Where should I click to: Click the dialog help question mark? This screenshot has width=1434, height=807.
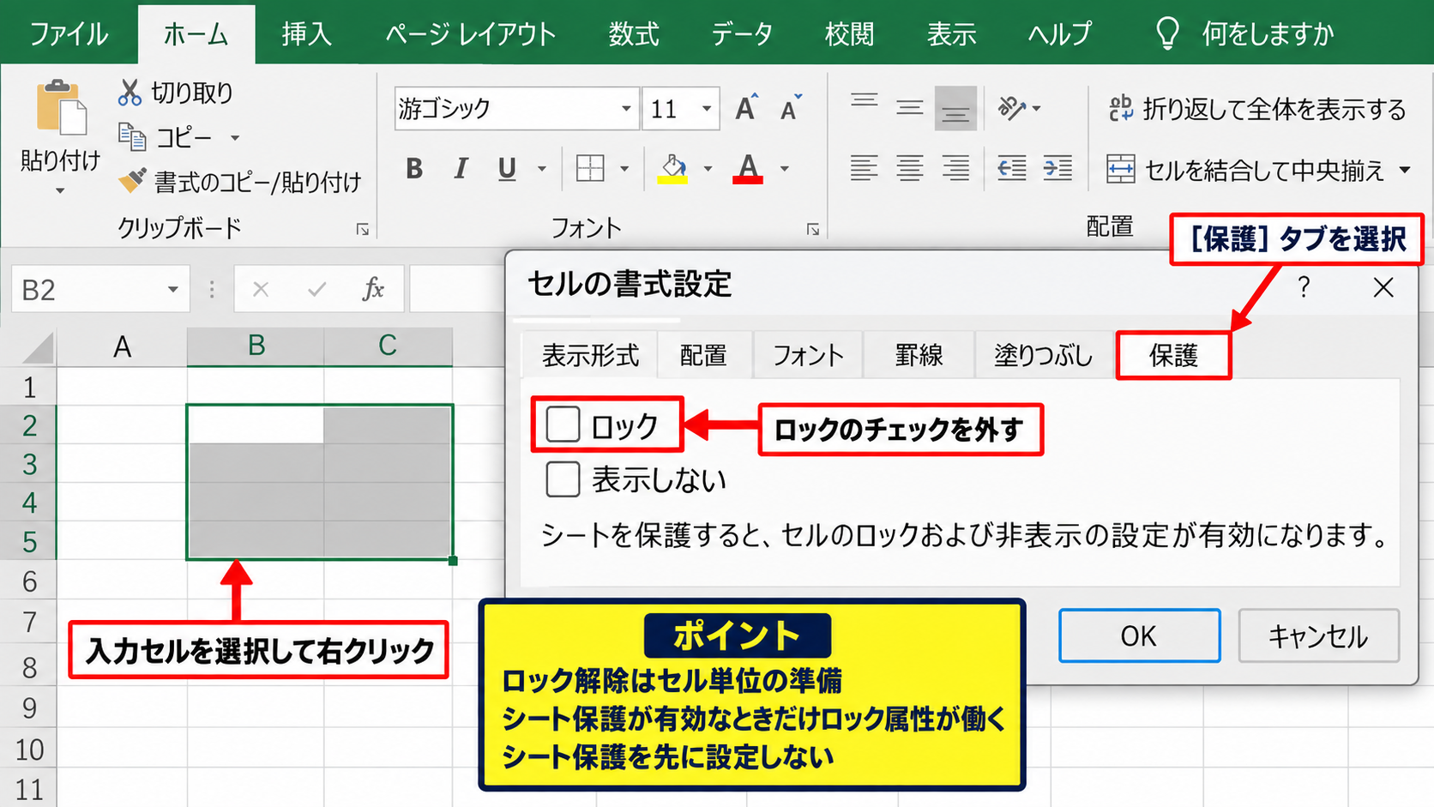pyautogui.click(x=1304, y=286)
